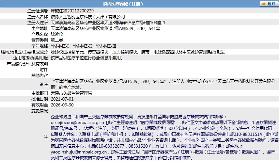
Task: Click the 审批部门 label
Action: point(39,93)
